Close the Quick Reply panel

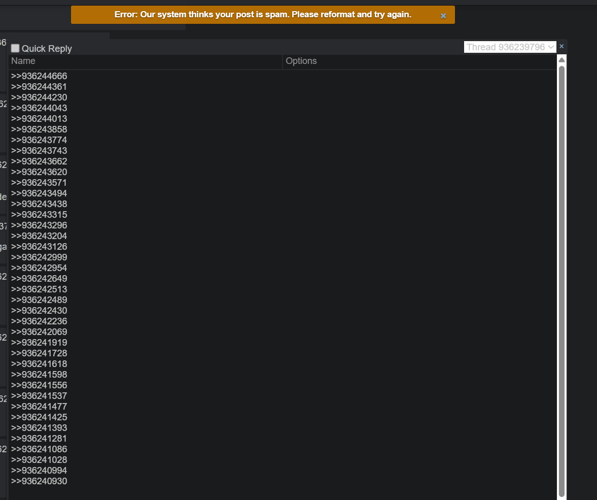[x=561, y=46]
